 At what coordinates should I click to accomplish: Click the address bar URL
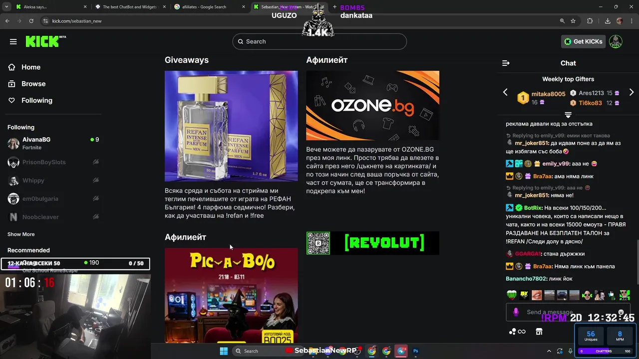(76, 21)
